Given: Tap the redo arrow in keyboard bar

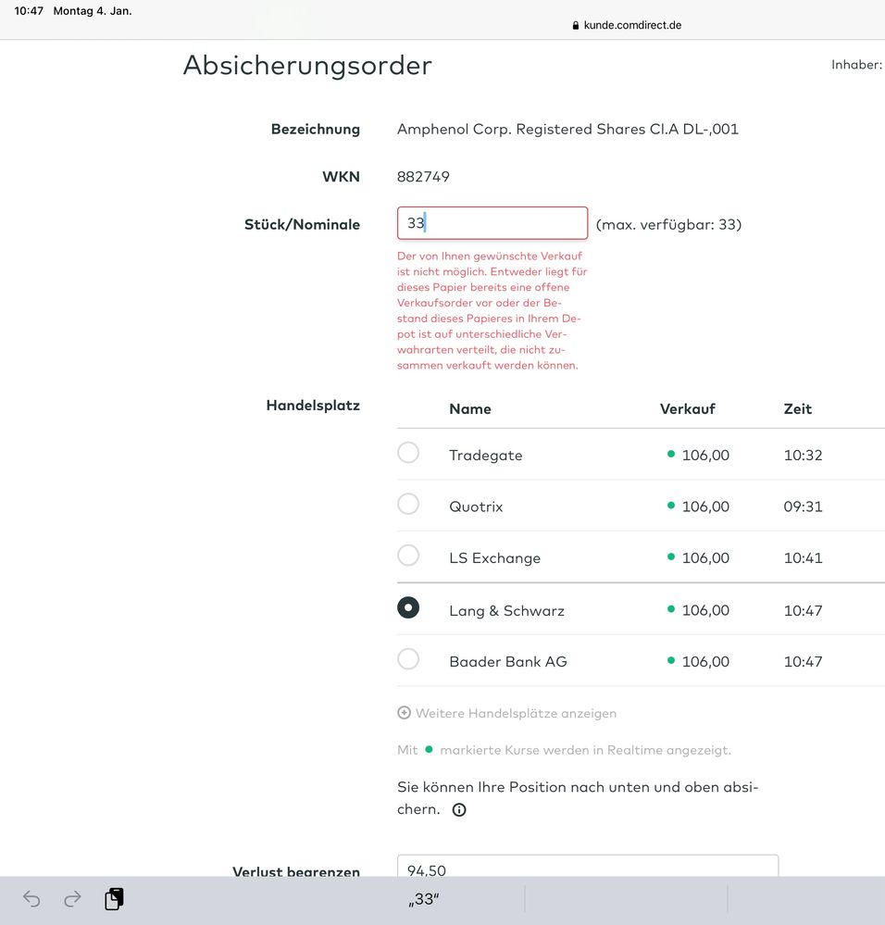Looking at the screenshot, I should (72, 899).
